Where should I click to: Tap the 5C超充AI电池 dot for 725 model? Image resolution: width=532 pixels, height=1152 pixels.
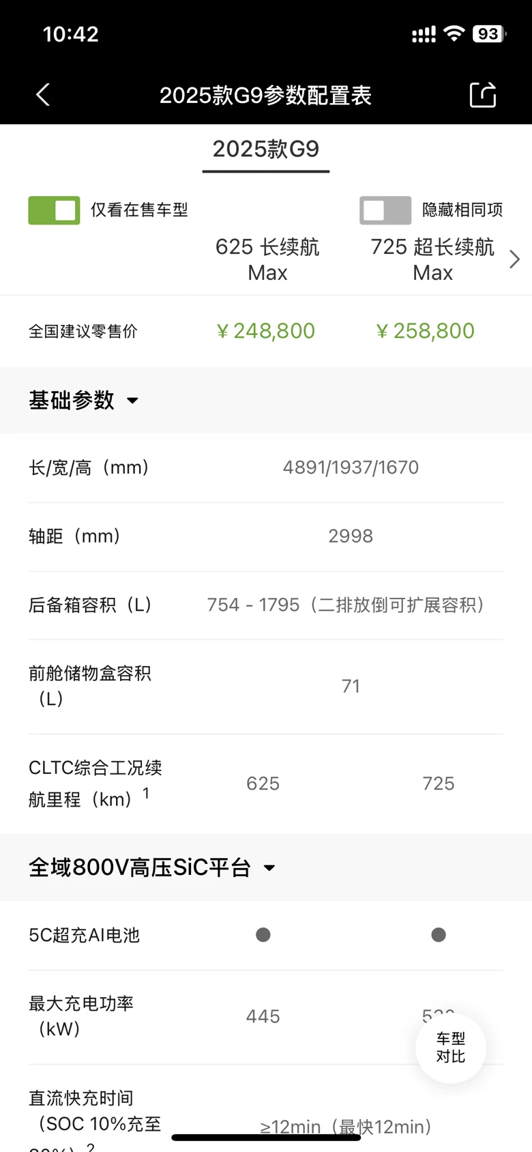[x=439, y=935]
